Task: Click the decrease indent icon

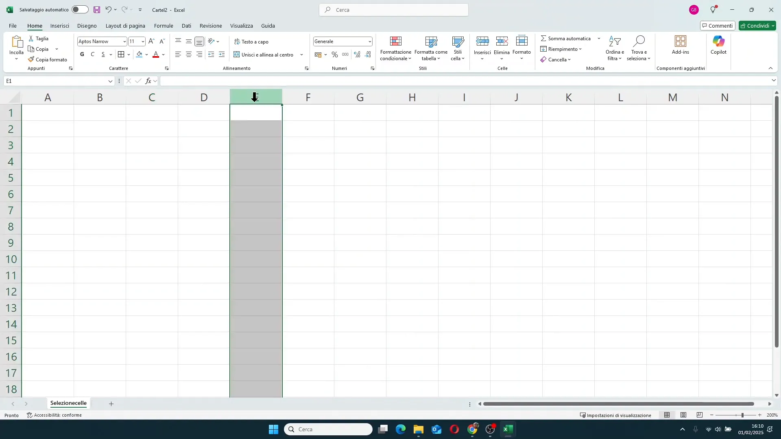Action: 211,54
